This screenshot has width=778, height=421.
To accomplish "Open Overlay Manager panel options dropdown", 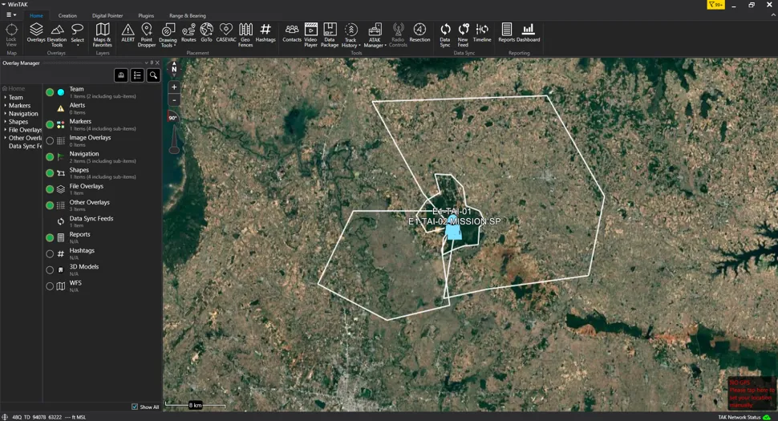I will tap(146, 63).
